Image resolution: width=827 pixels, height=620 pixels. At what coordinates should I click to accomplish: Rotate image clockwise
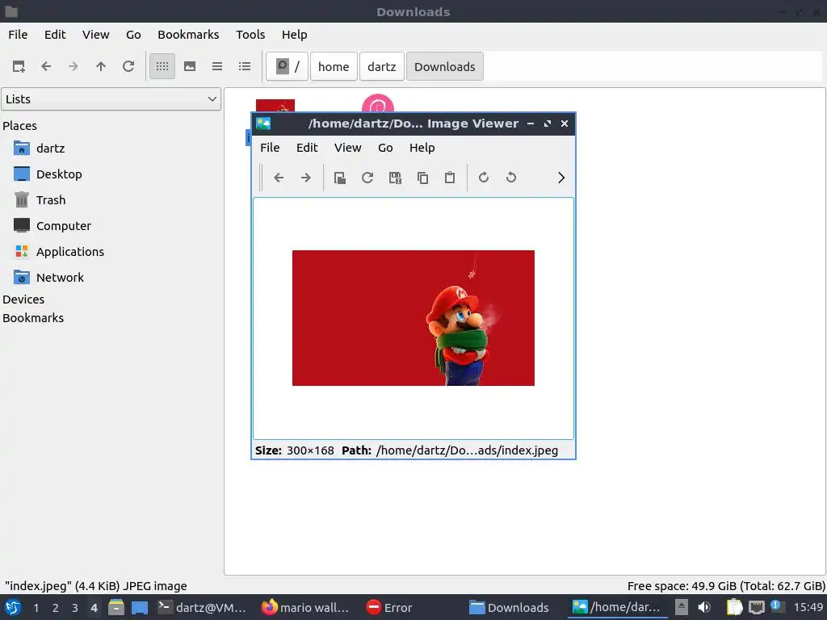(484, 178)
